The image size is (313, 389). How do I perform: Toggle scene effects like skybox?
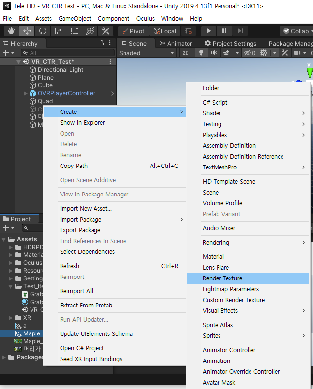(x=226, y=53)
